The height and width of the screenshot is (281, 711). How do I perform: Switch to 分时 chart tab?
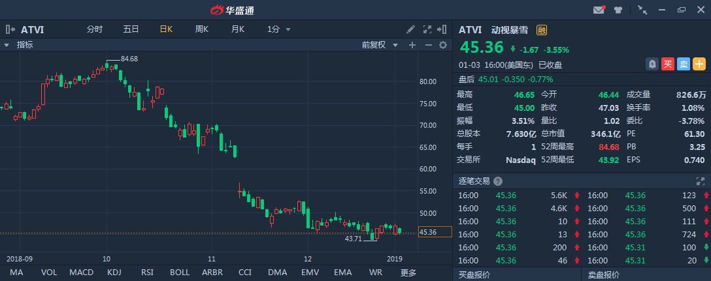coord(95,29)
